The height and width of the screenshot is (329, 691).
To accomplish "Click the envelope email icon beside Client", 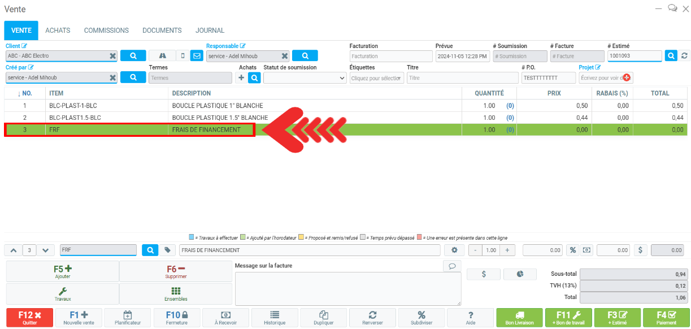I will [x=197, y=56].
